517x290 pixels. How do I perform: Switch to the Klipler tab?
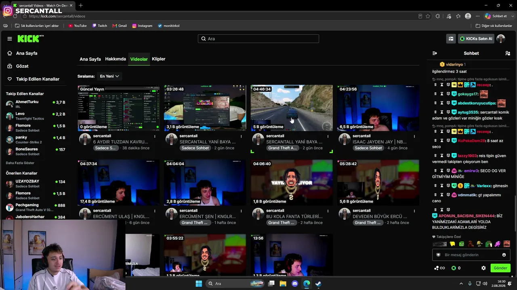(x=159, y=59)
